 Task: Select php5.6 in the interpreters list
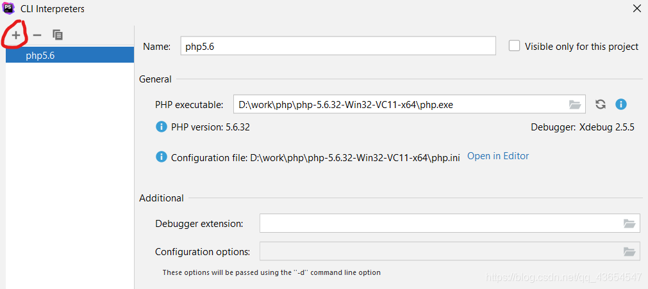pos(40,56)
